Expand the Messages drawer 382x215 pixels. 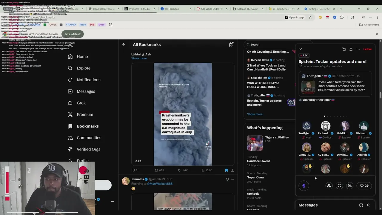[x=368, y=205]
